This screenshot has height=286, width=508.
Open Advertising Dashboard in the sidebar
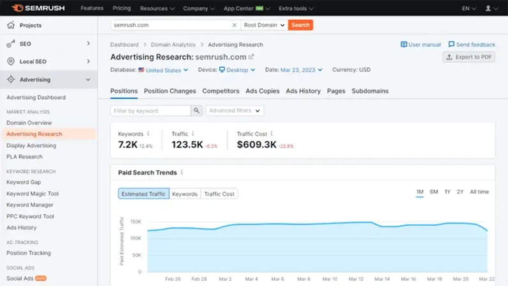[x=36, y=97]
